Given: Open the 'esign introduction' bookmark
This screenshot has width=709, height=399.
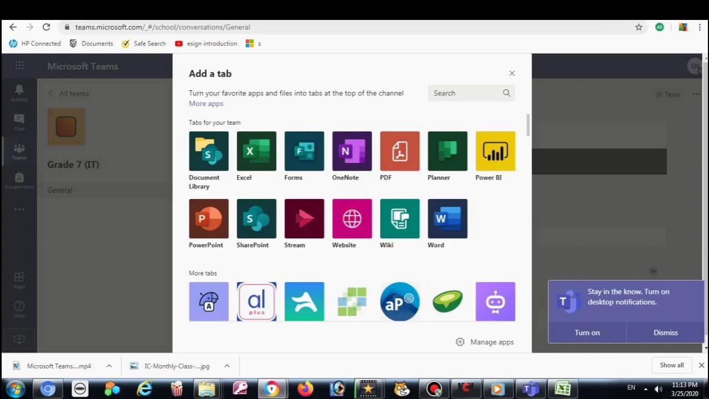Looking at the screenshot, I should point(206,43).
